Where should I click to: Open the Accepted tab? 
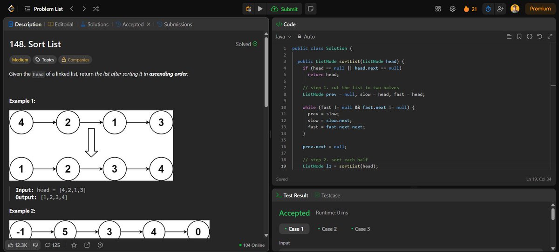point(130,24)
